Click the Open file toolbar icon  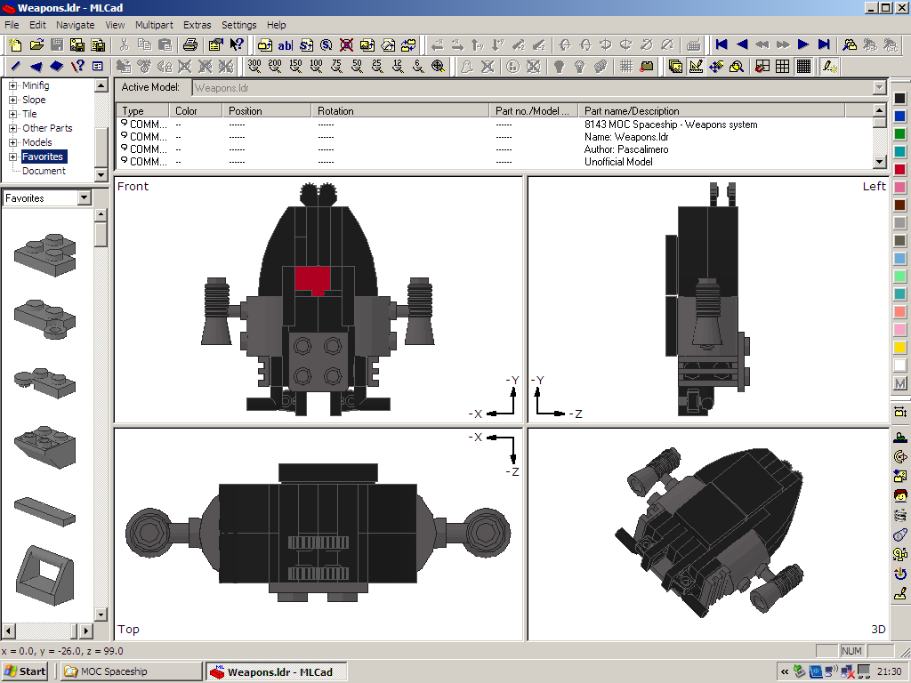point(36,44)
